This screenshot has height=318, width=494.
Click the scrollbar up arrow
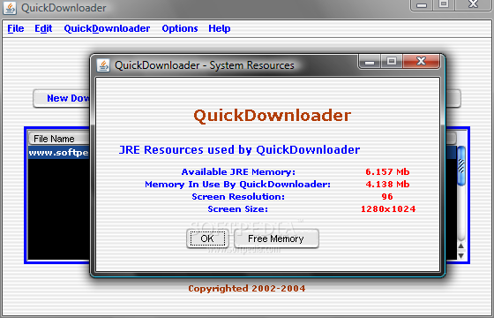tap(460, 246)
